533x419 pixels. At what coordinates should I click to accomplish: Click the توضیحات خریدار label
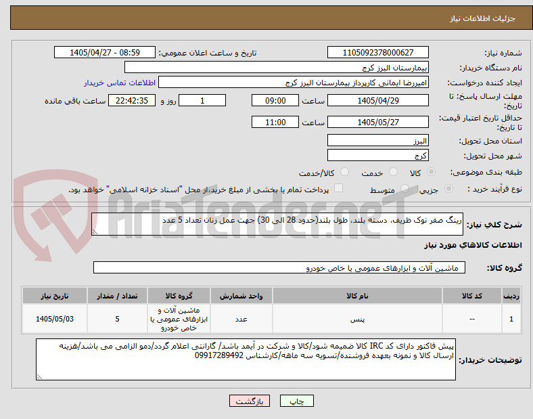[490, 360]
